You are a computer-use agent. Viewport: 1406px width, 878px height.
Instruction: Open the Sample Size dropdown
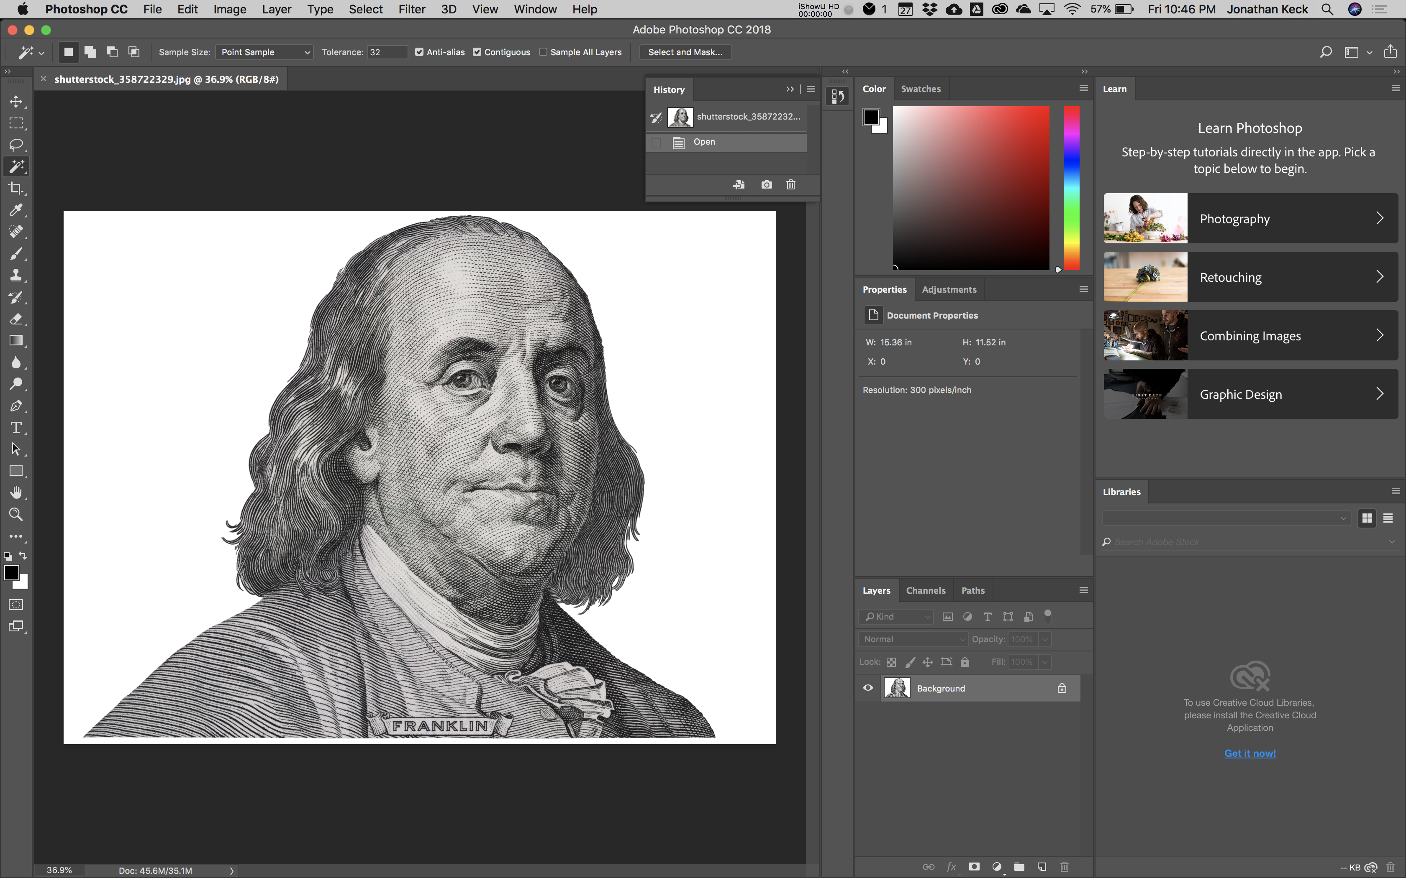(264, 52)
